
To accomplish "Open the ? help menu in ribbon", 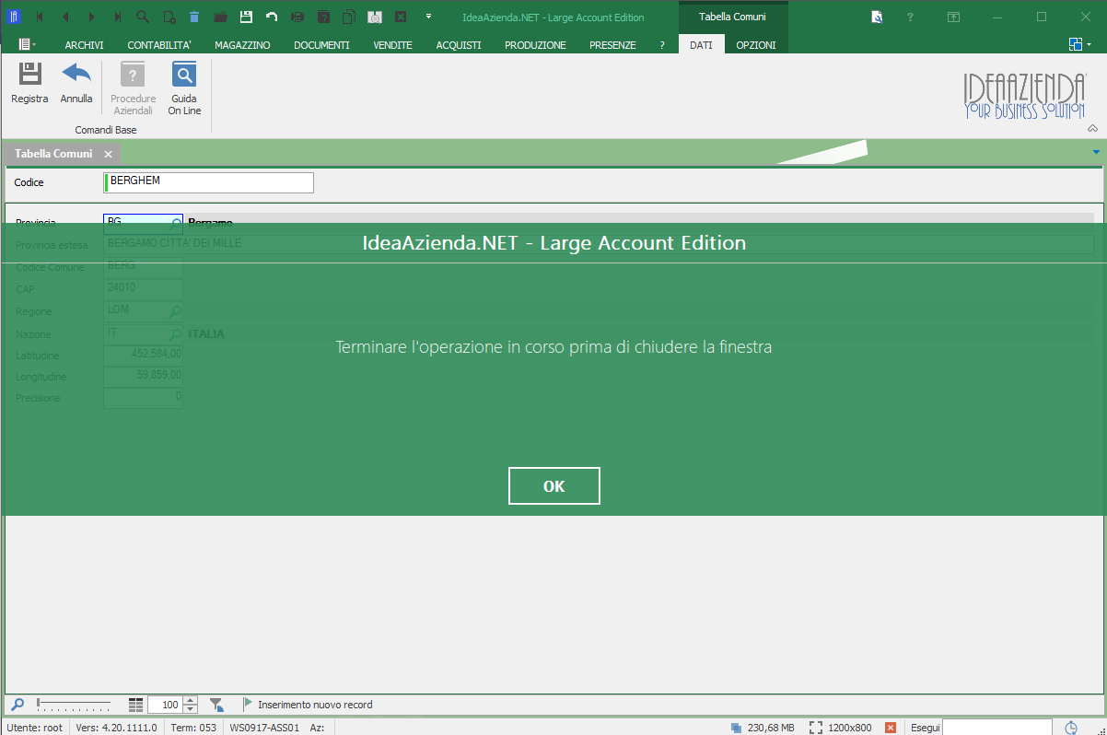I will click(661, 45).
